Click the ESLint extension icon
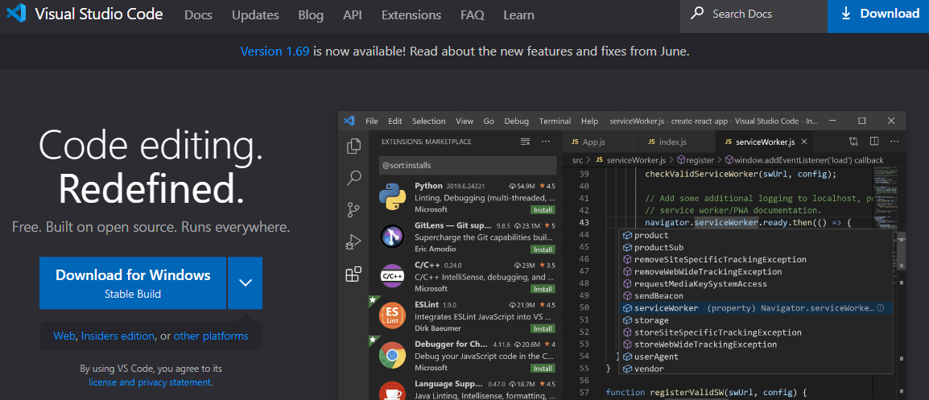The image size is (929, 400). 392,315
